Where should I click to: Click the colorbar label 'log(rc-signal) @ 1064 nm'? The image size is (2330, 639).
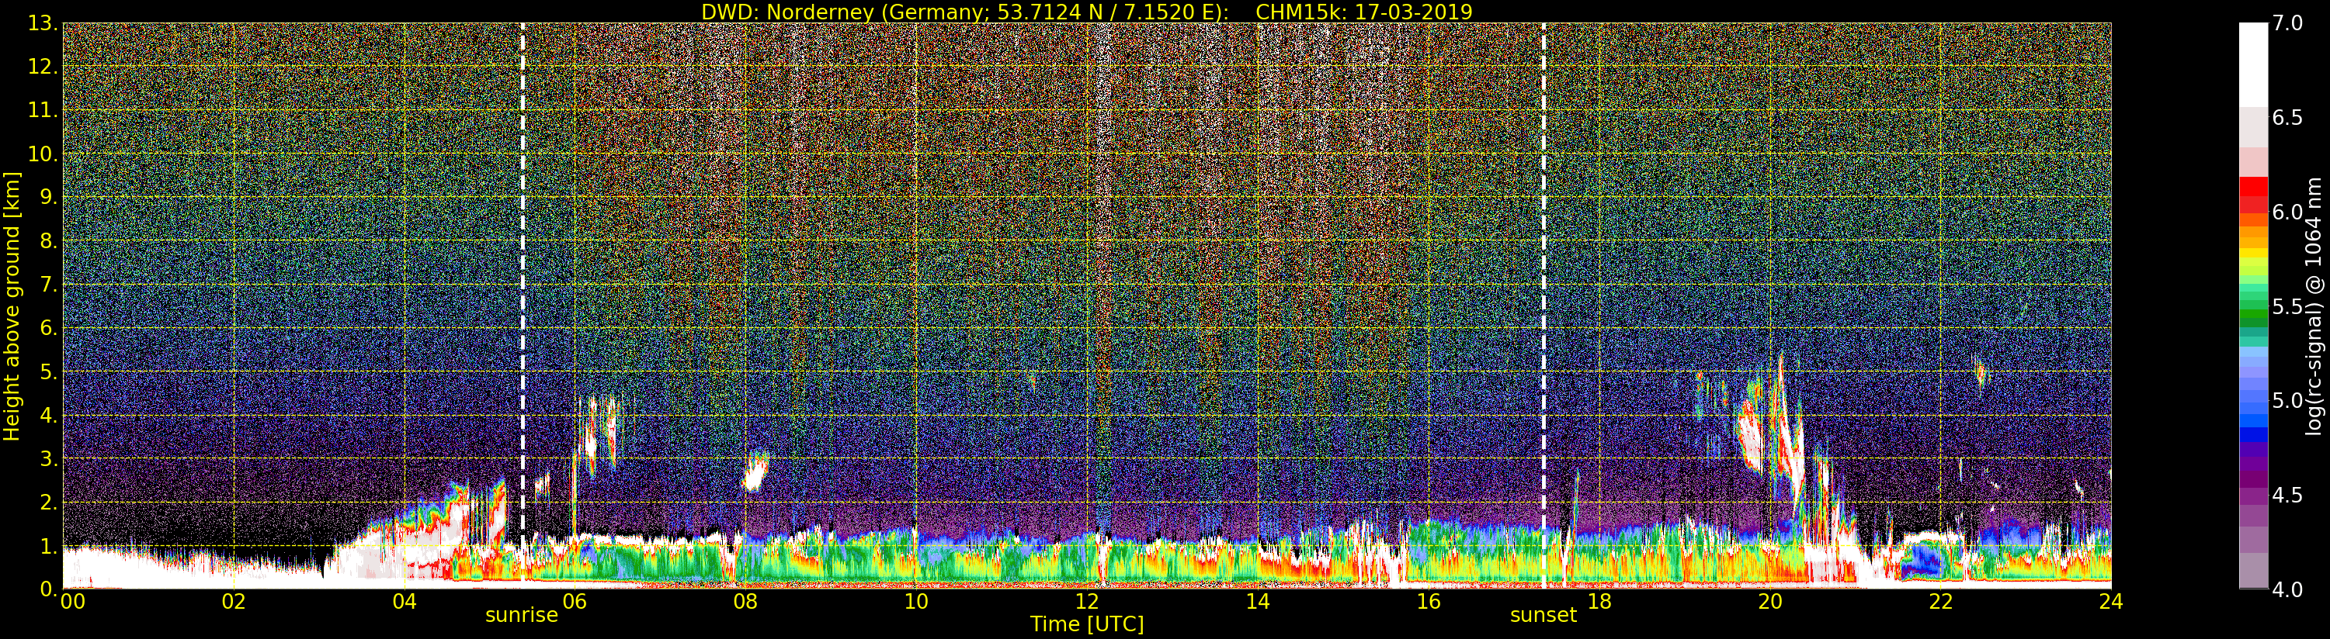click(x=2314, y=306)
